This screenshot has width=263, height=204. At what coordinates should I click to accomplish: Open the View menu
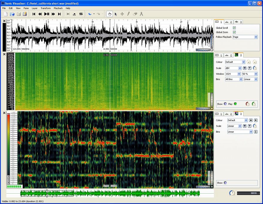(x=18, y=8)
